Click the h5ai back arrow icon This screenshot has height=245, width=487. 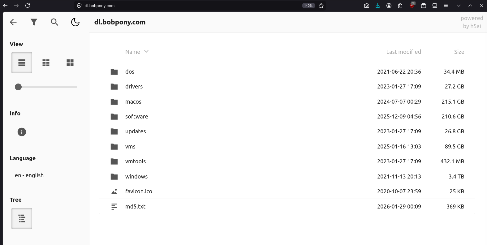click(x=13, y=22)
